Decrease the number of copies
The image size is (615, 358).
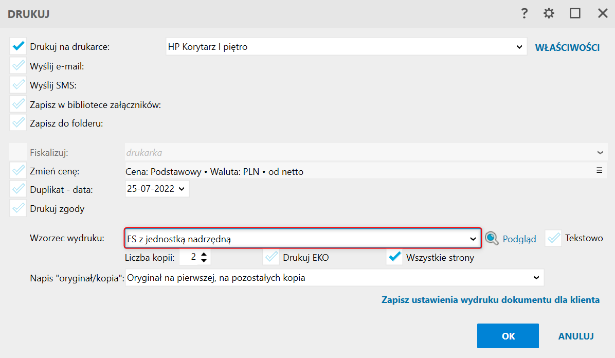pos(205,260)
